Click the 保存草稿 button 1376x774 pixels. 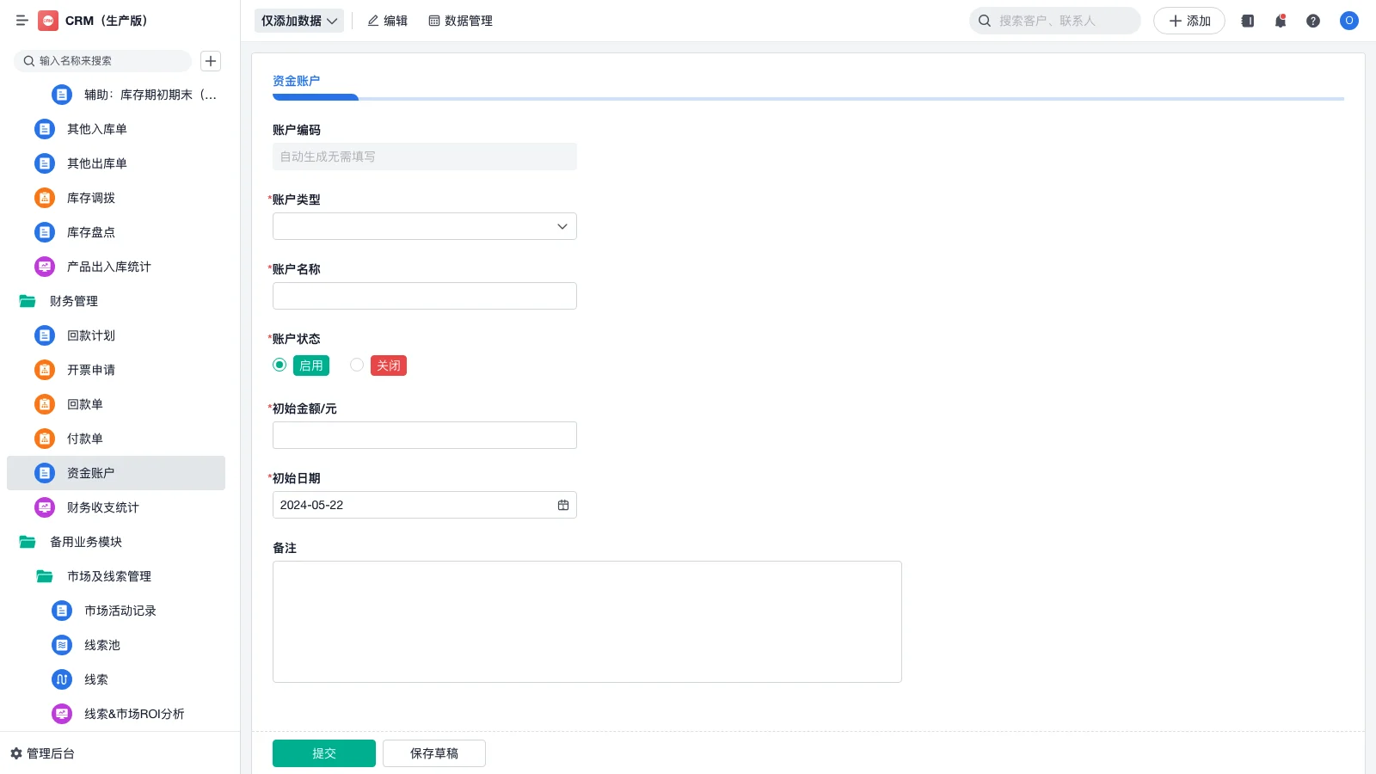point(433,753)
